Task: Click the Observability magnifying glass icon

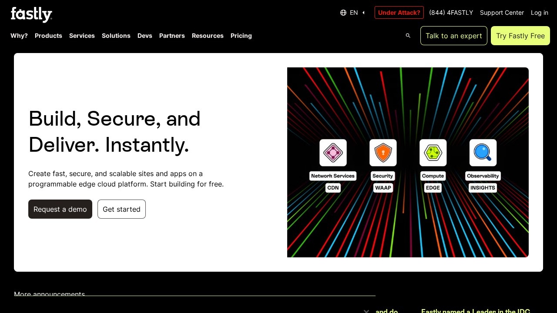Action: 483,153
